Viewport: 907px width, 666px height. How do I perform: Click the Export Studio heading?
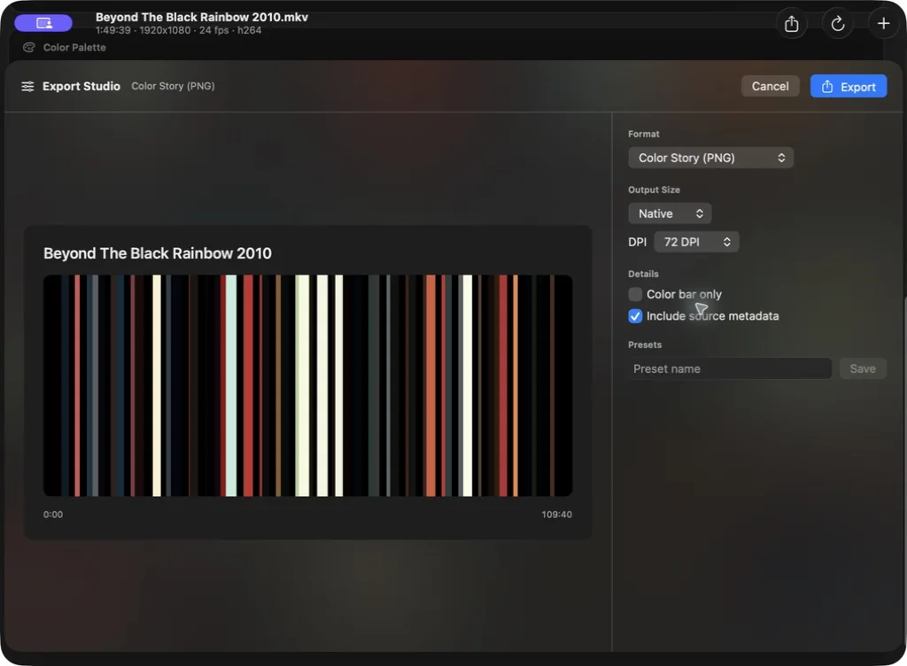(x=81, y=86)
